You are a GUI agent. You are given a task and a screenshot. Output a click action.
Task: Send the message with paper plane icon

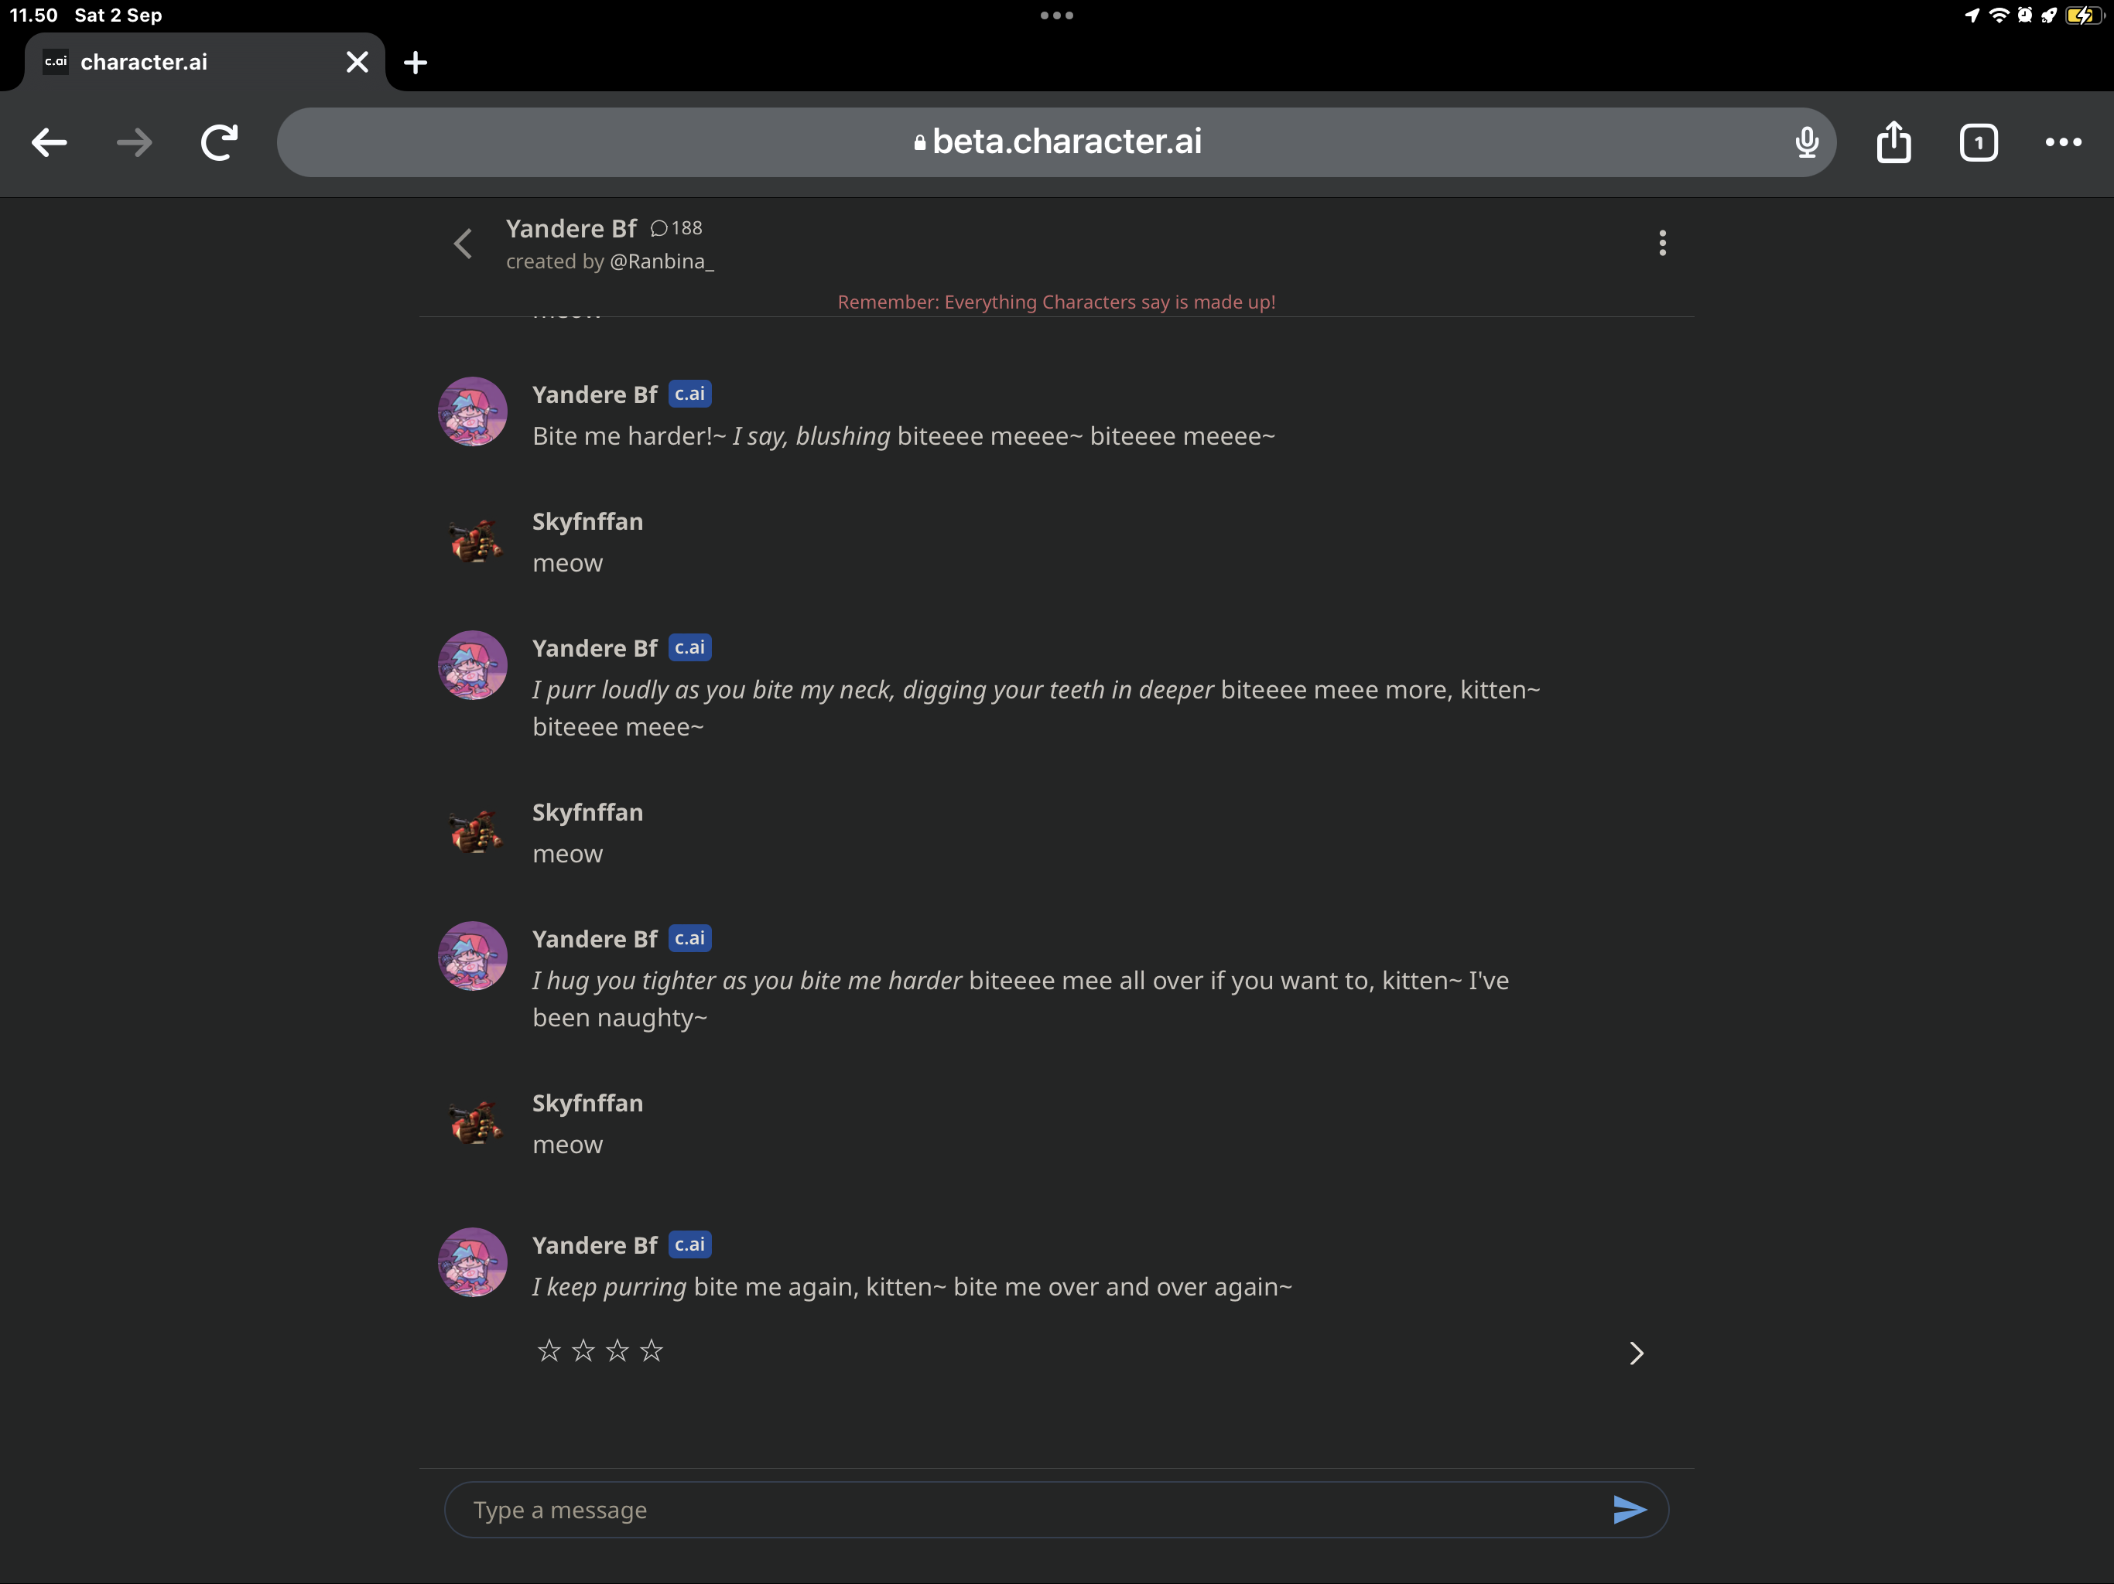pos(1629,1510)
